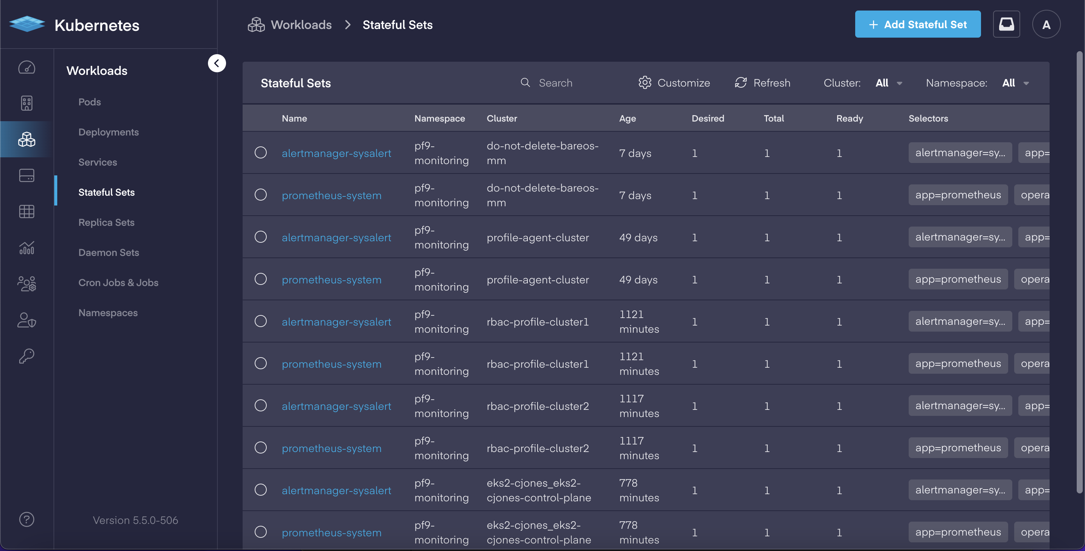
Task: Select alertmanager-sysalert row on profile-agent-cluster
Action: coord(261,237)
